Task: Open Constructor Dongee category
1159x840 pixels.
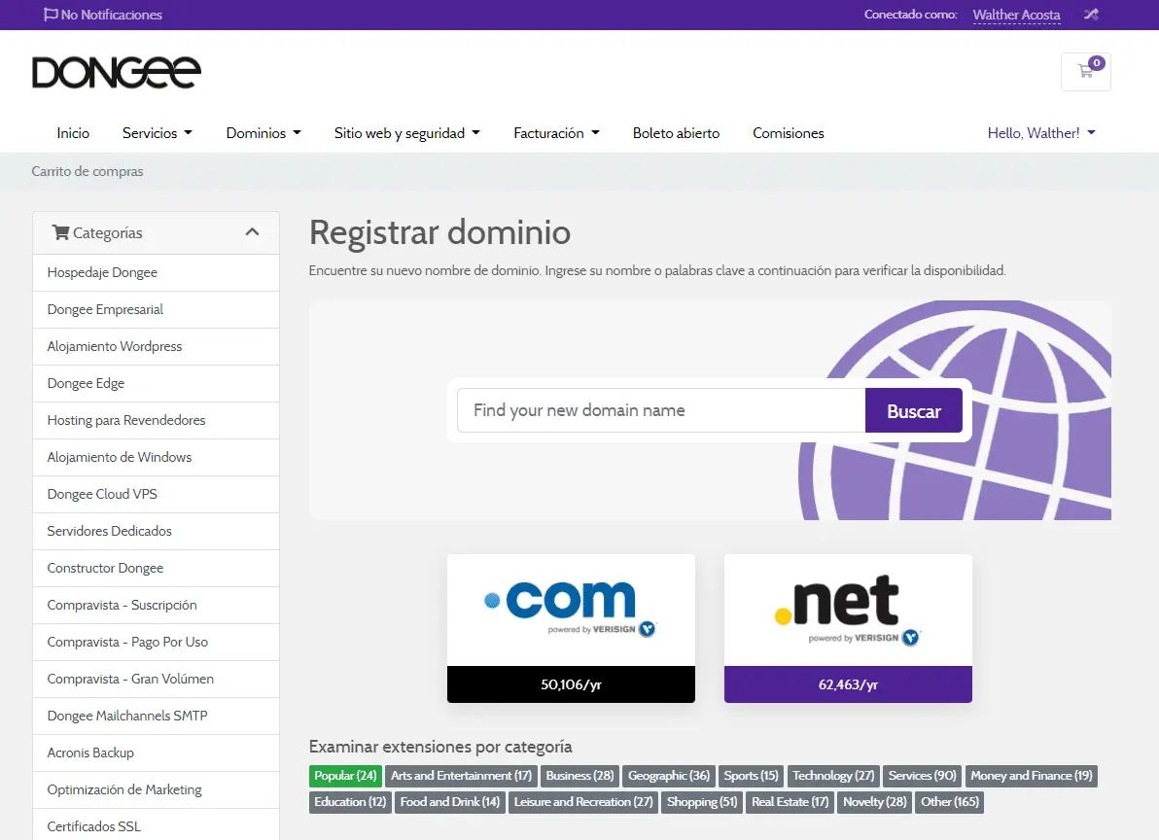Action: click(156, 568)
